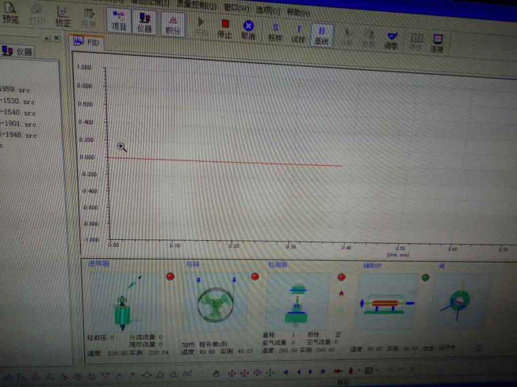Click the red 停止 (Stop) button
The width and height of the screenshot is (517, 387).
[225, 28]
